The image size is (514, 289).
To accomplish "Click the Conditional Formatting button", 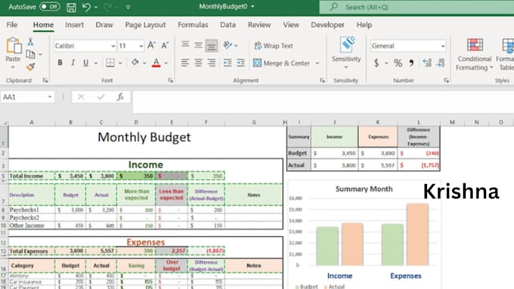I will 475,54.
